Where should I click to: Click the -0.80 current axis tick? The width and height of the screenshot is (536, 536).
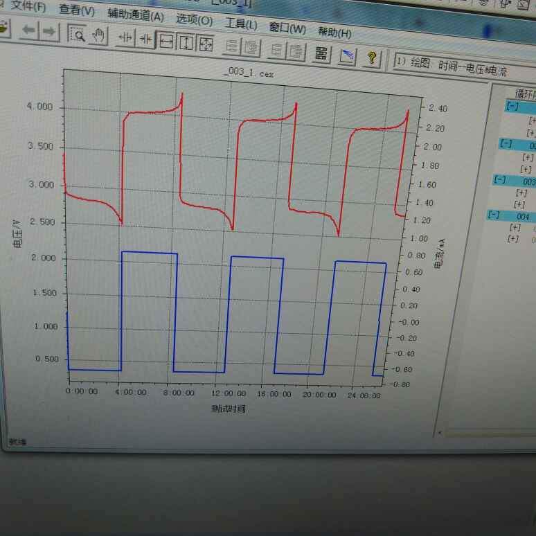pos(400,384)
